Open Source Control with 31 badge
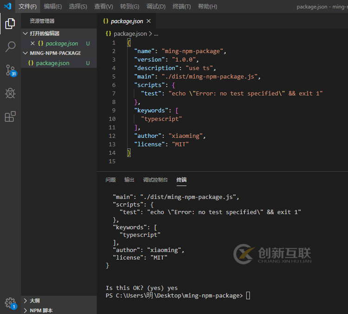The width and height of the screenshot is (348, 314). pyautogui.click(x=10, y=70)
